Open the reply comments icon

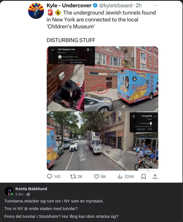49,176
